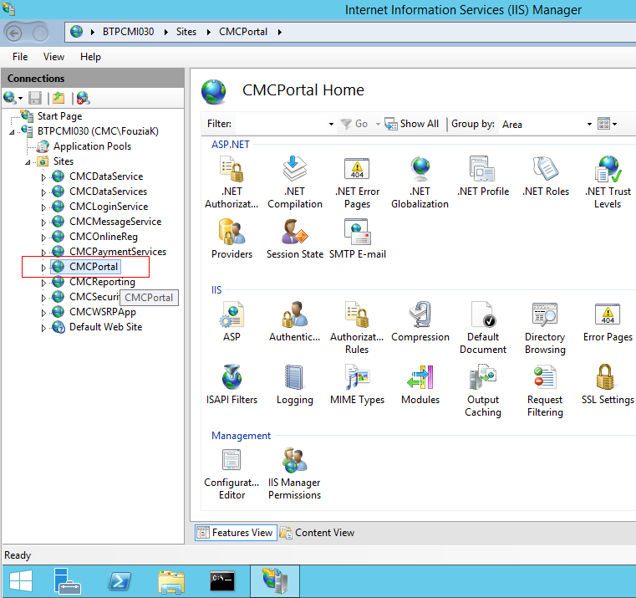Open the File menu
The height and width of the screenshot is (598, 636).
20,57
